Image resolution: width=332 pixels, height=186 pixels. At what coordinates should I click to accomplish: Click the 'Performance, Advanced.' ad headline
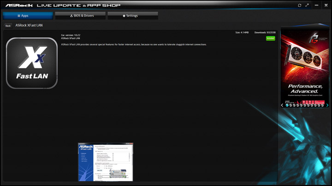tap(305, 89)
